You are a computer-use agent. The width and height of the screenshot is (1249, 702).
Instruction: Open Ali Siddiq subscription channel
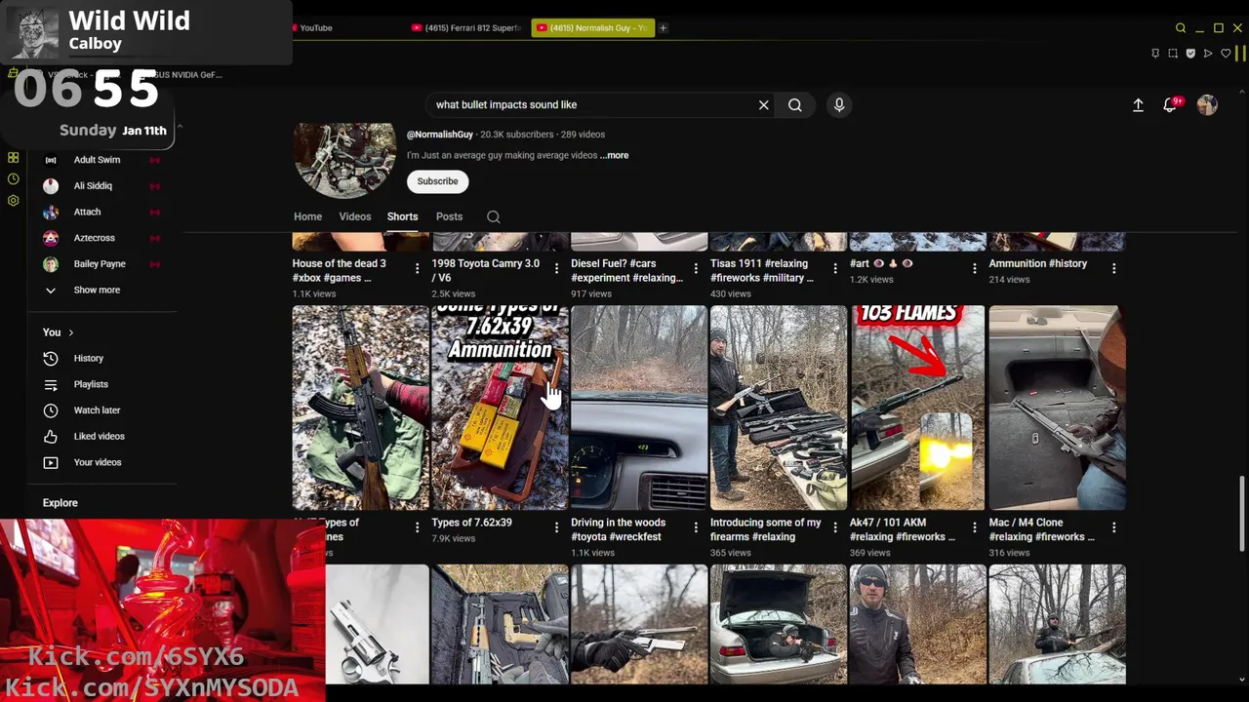[x=93, y=185]
